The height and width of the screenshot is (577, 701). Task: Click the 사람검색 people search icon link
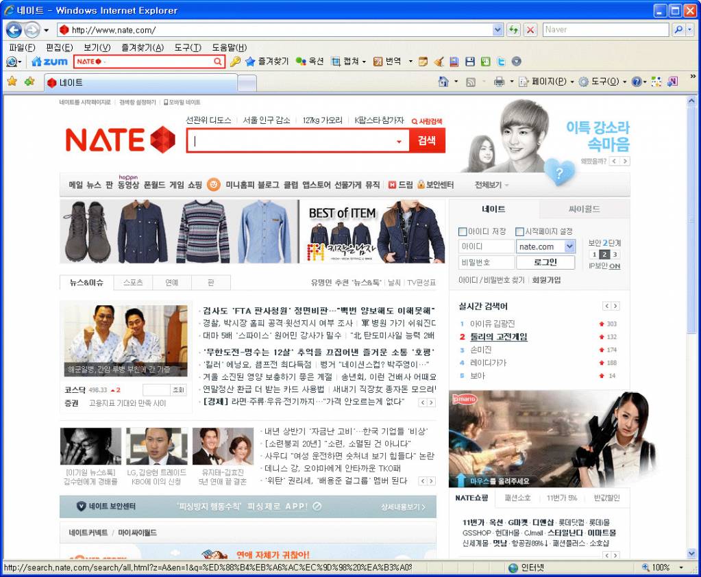[x=427, y=121]
